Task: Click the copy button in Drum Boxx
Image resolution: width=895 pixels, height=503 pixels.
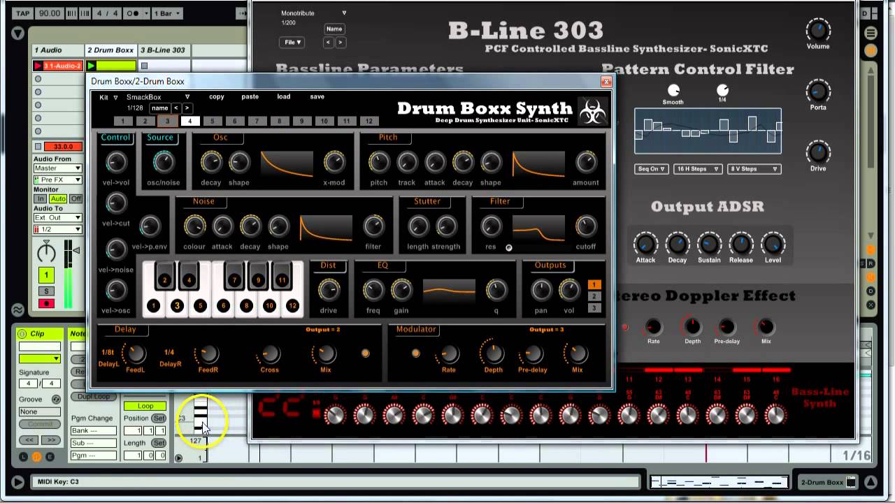Action: [x=216, y=97]
